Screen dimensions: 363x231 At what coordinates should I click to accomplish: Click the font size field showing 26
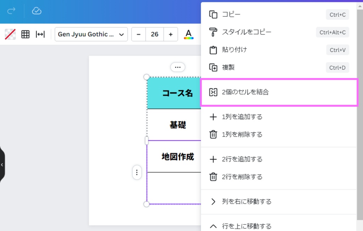[x=155, y=34]
